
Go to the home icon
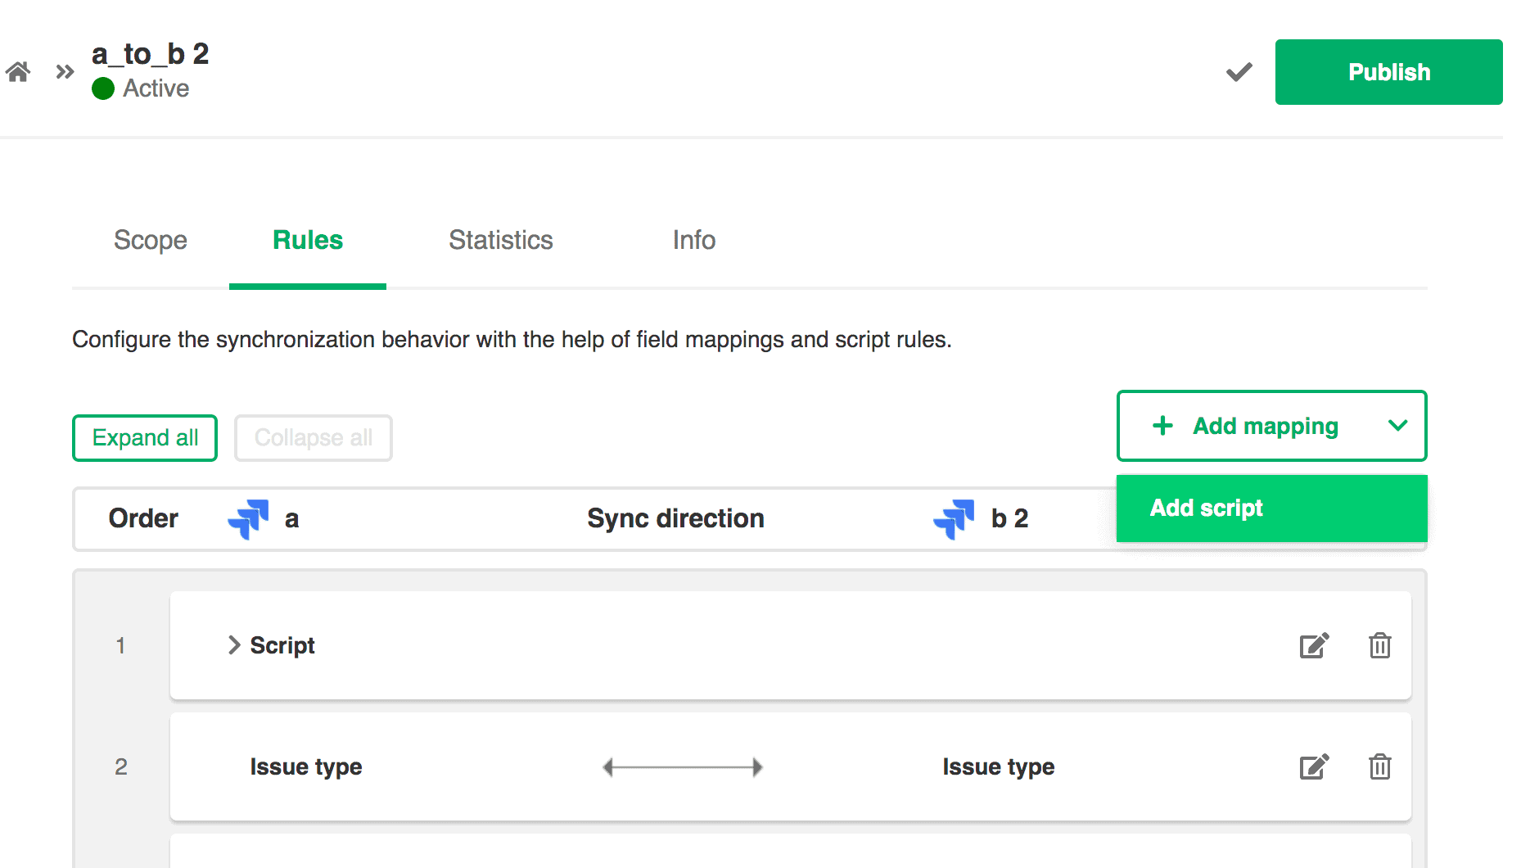18,72
